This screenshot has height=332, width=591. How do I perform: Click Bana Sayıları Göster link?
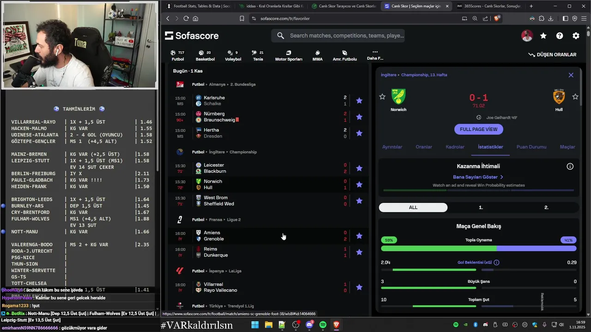click(478, 177)
